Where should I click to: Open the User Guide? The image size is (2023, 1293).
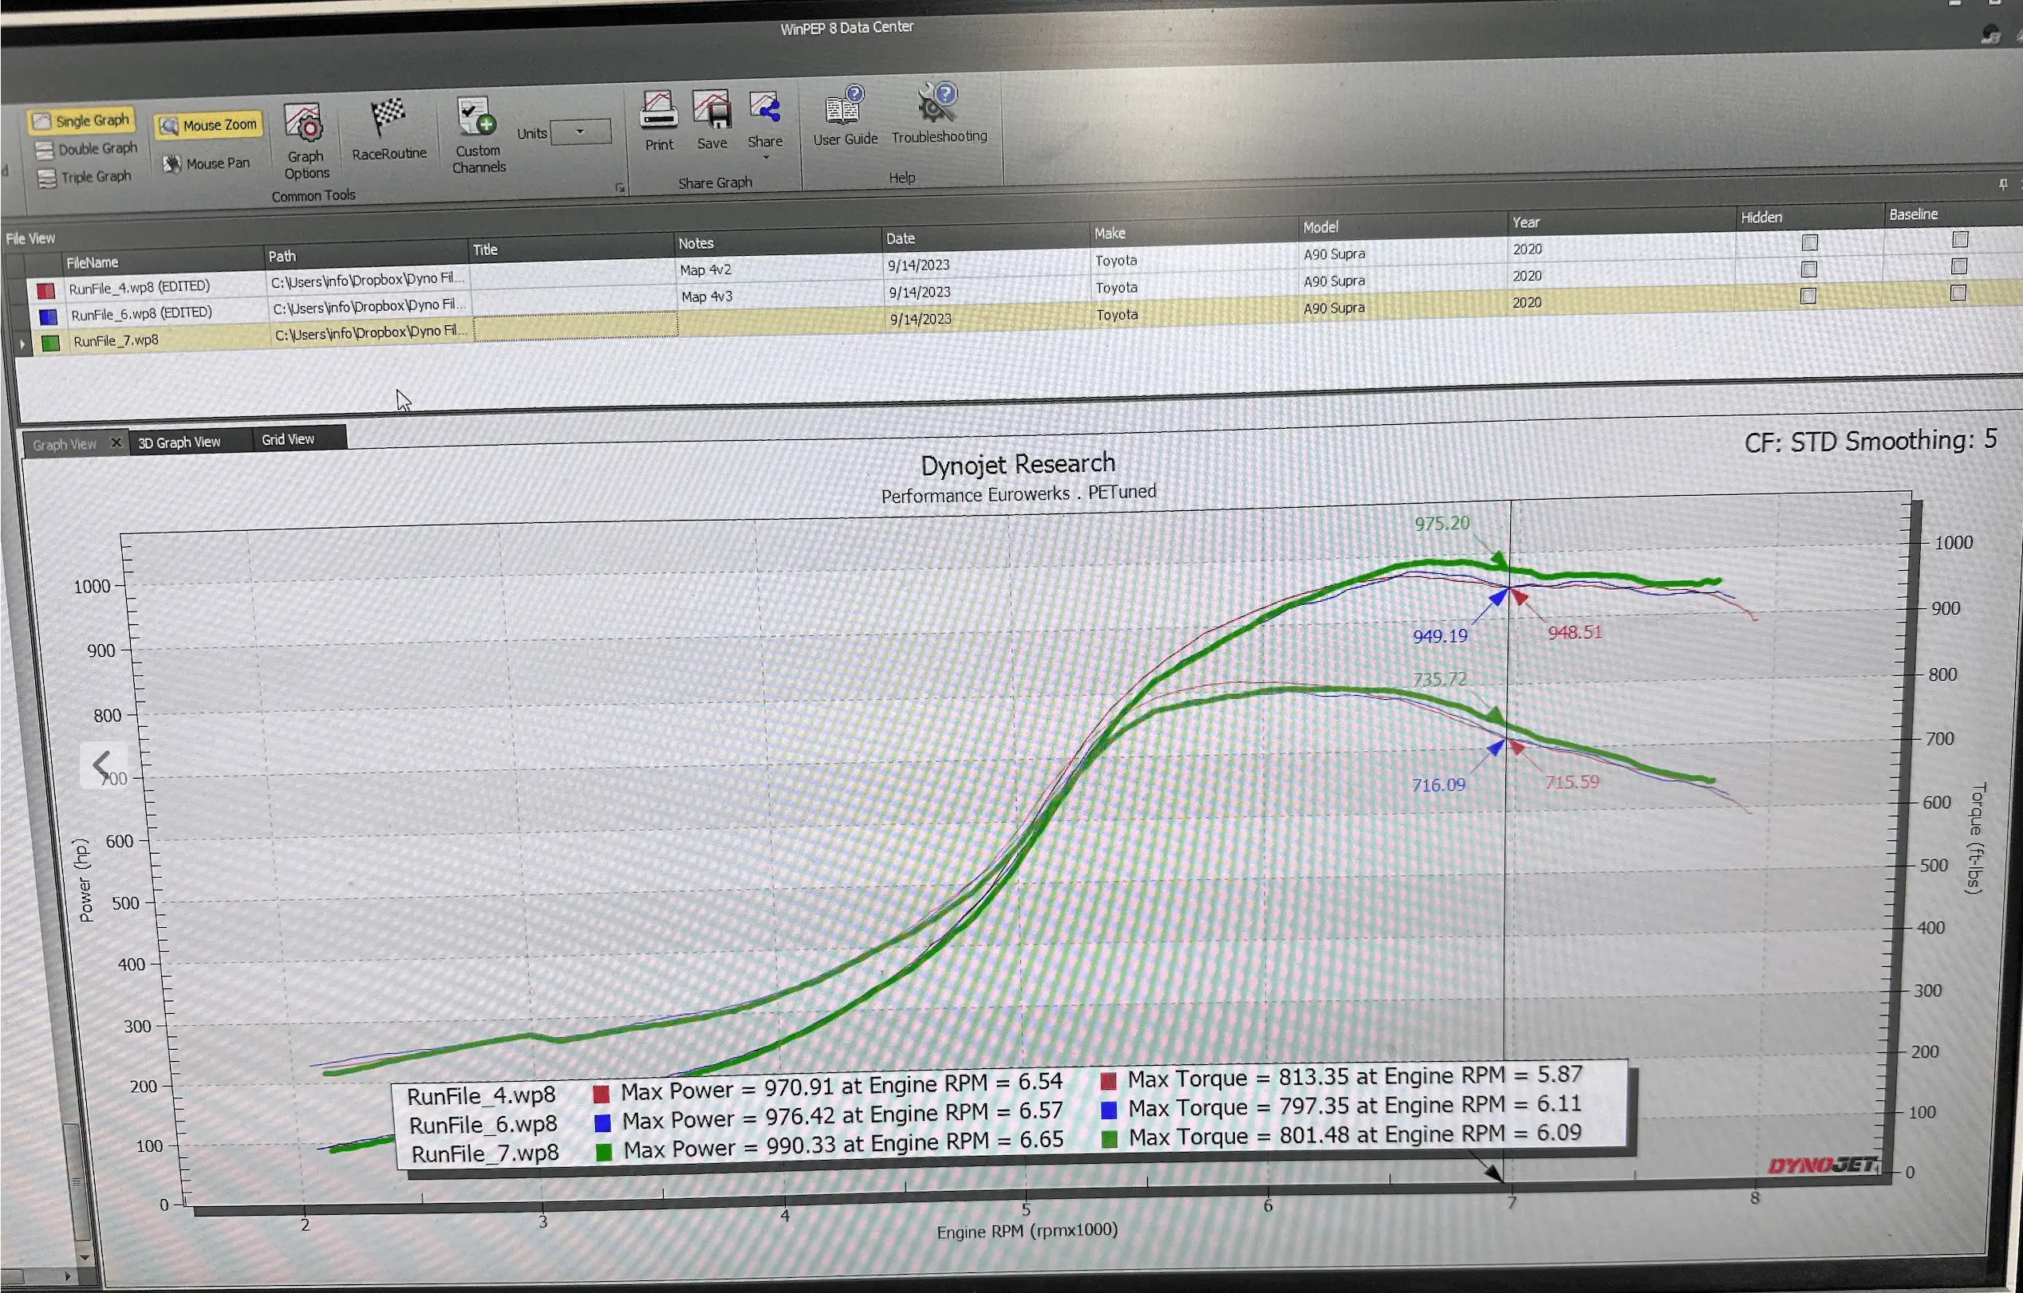pos(845,115)
